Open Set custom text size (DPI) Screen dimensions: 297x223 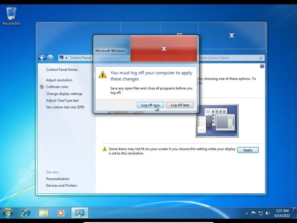coord(65,107)
